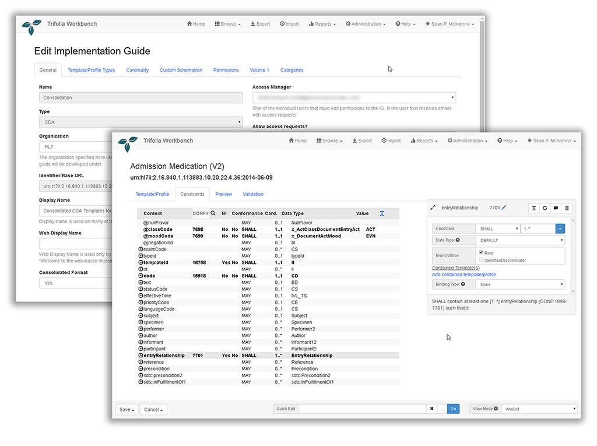Clear Quick Edit with the X button
Viewport: 597px width, 446px height.
pyautogui.click(x=432, y=409)
